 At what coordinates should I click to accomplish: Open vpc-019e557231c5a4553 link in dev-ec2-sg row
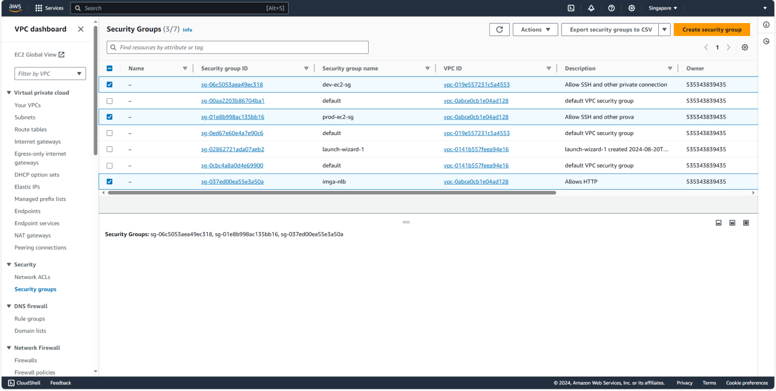pyautogui.click(x=476, y=85)
